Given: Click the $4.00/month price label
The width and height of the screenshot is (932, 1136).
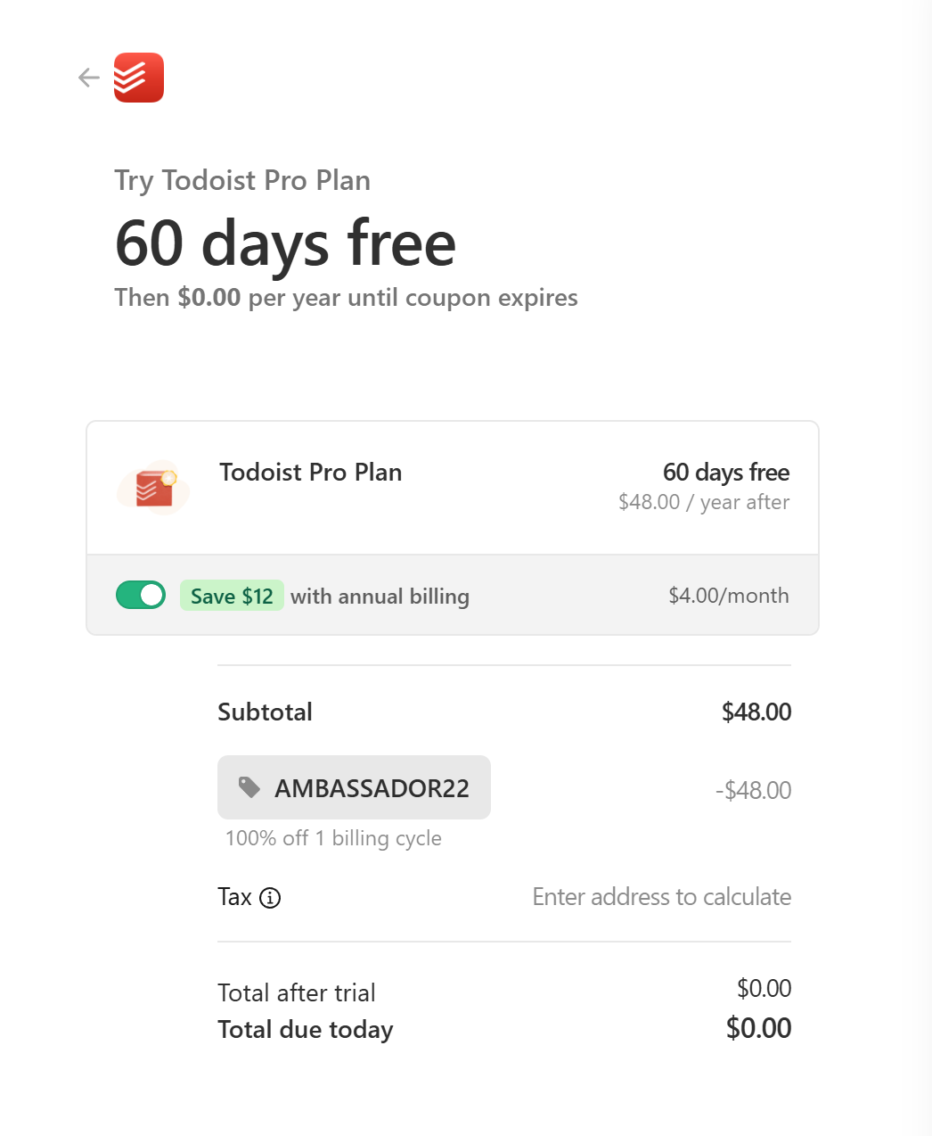Looking at the screenshot, I should [729, 596].
